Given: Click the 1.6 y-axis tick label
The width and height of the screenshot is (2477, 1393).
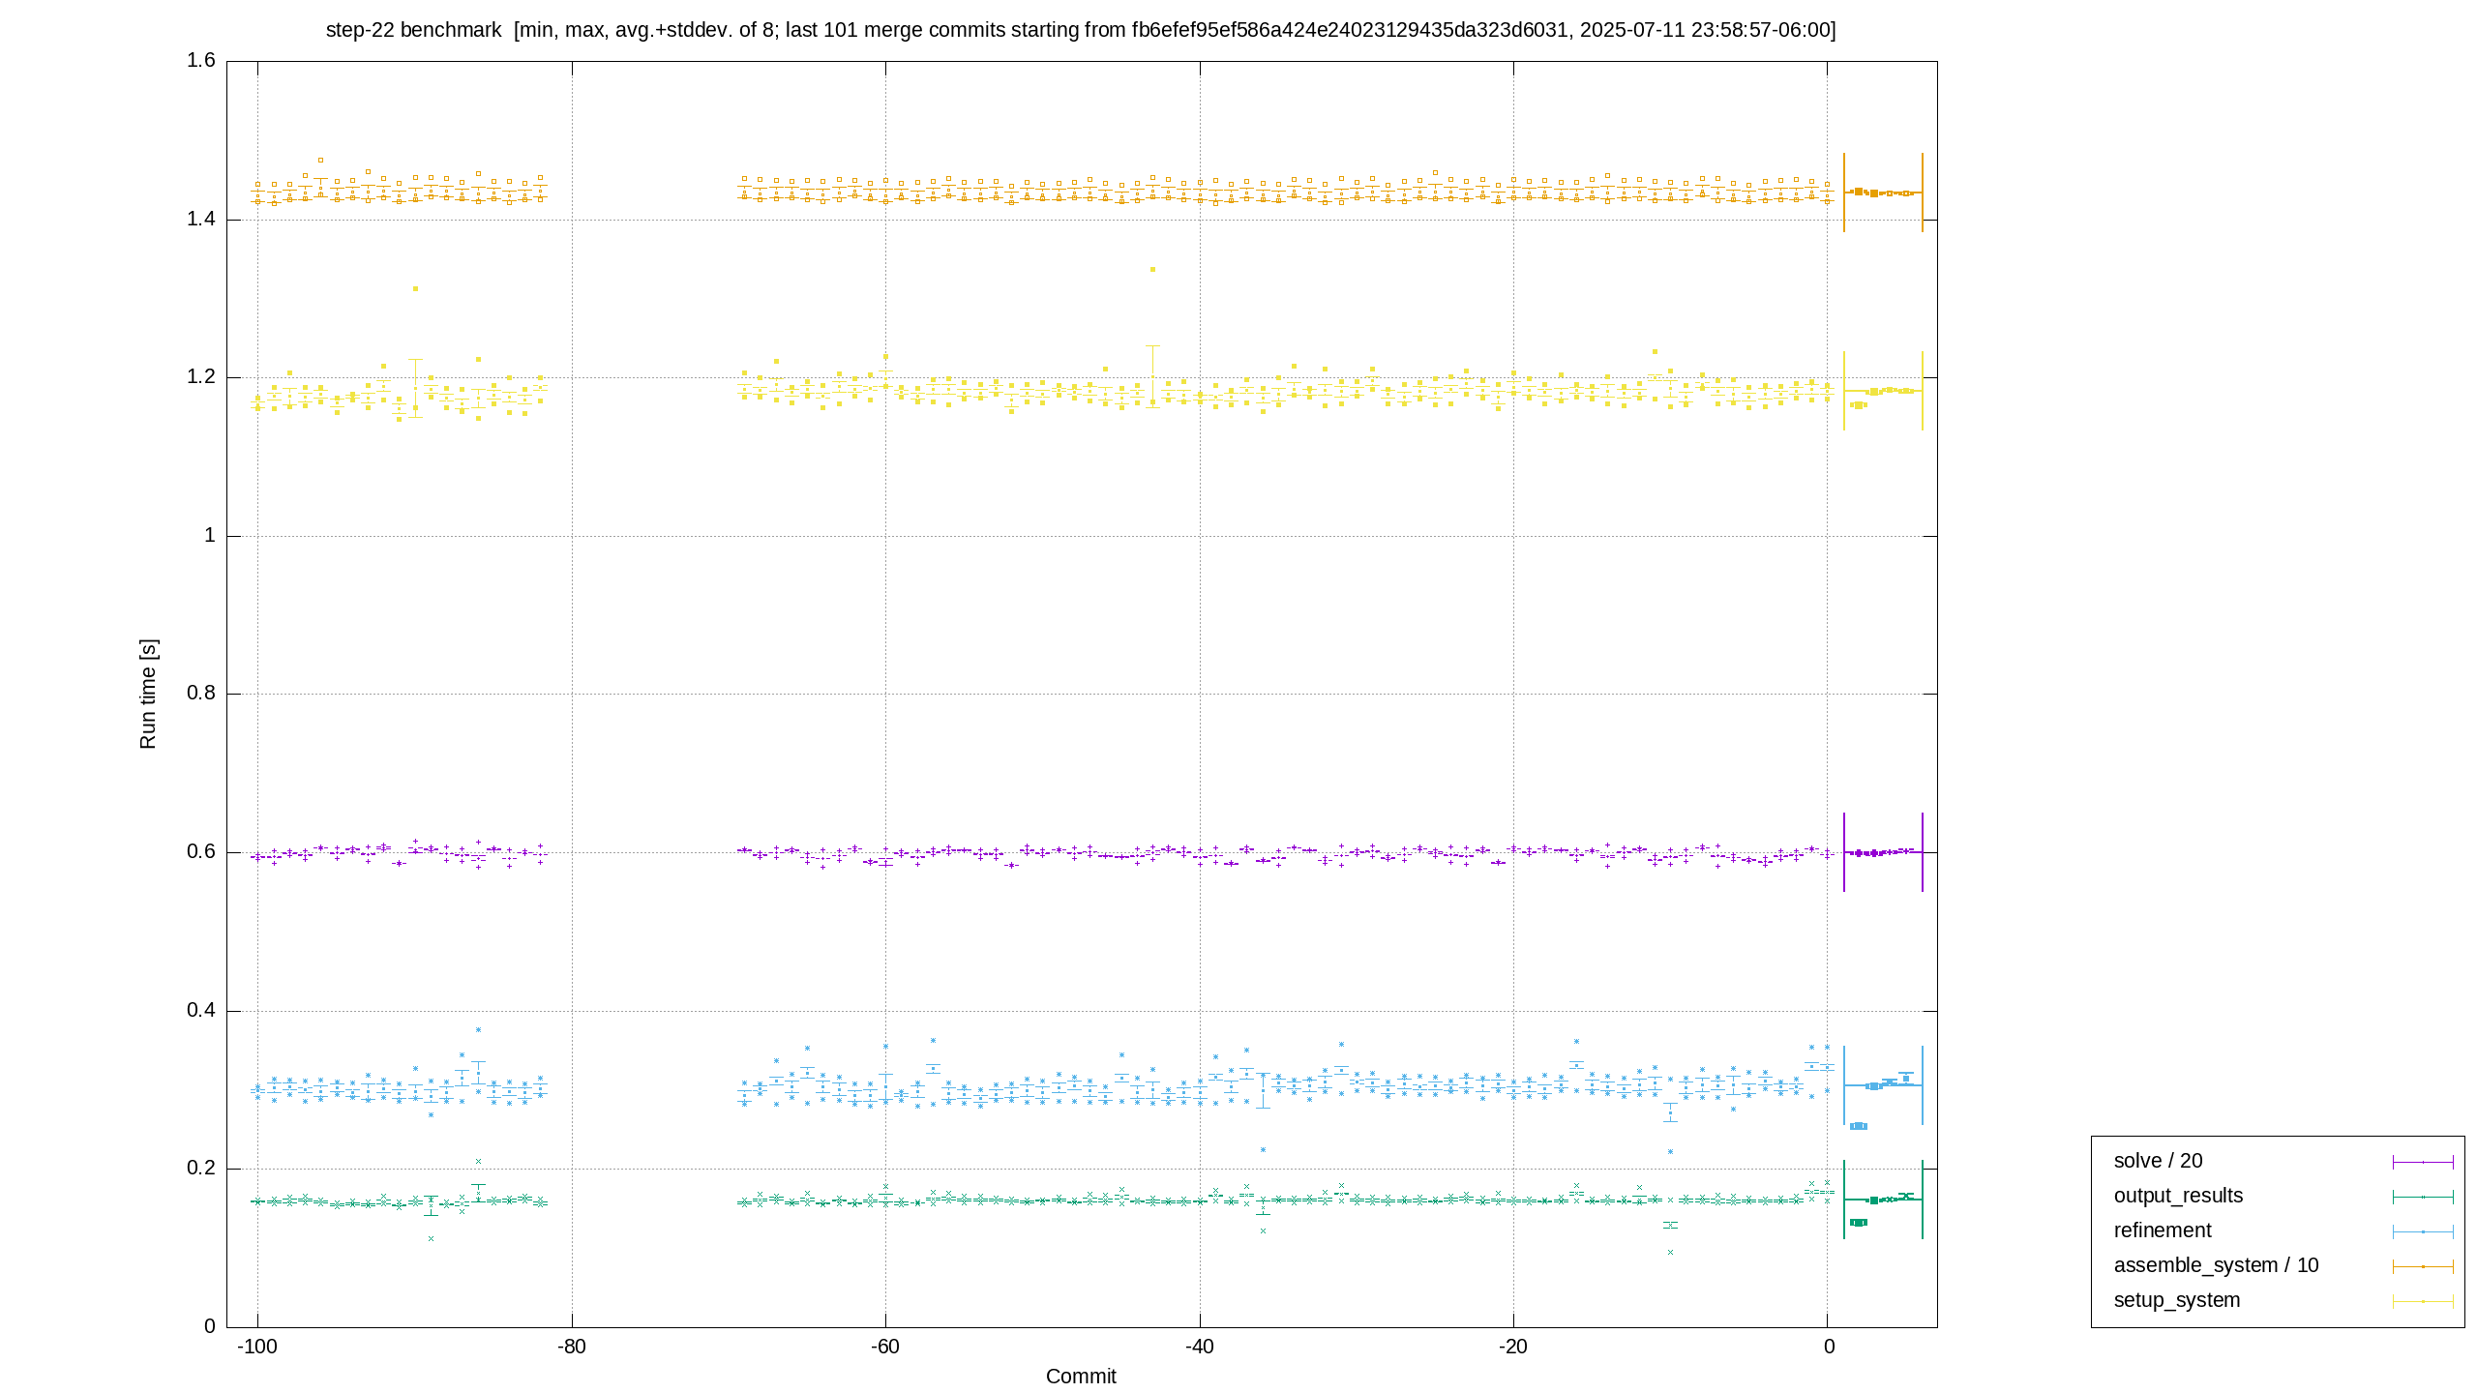Looking at the screenshot, I should tap(201, 61).
